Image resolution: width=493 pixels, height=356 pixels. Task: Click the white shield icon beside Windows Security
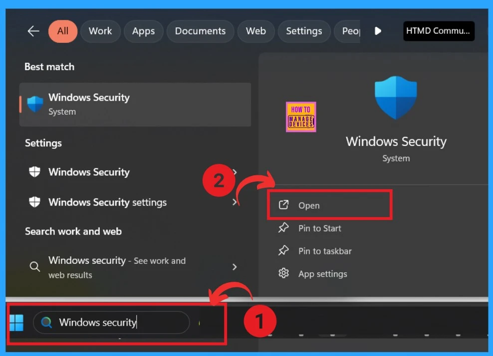point(34,172)
